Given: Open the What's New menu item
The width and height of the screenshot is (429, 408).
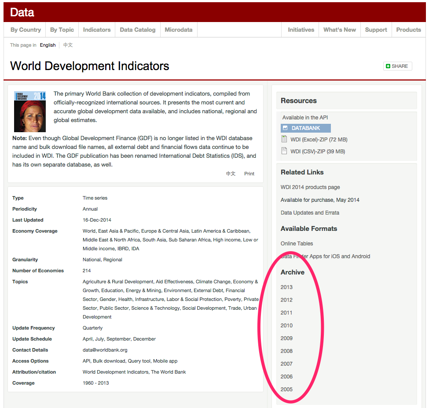Looking at the screenshot, I should 340,30.
